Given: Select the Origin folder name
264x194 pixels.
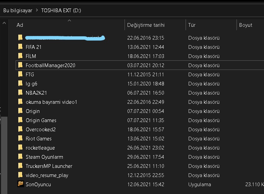Looking at the screenshot, I should [33, 111].
